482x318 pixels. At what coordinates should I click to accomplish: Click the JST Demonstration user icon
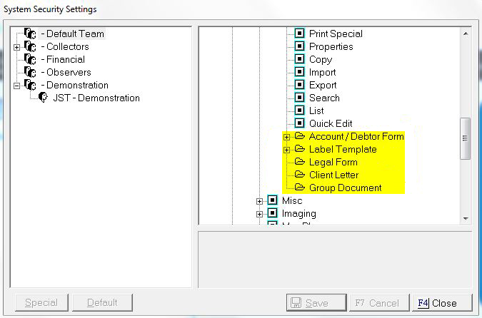click(x=43, y=98)
